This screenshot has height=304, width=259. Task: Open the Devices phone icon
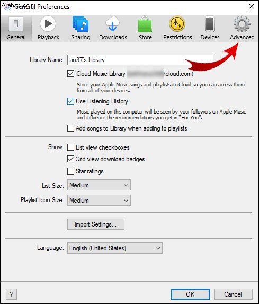pos(210,24)
